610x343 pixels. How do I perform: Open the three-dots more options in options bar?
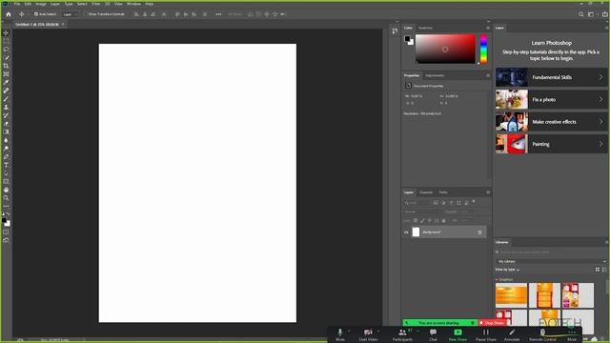click(218, 14)
